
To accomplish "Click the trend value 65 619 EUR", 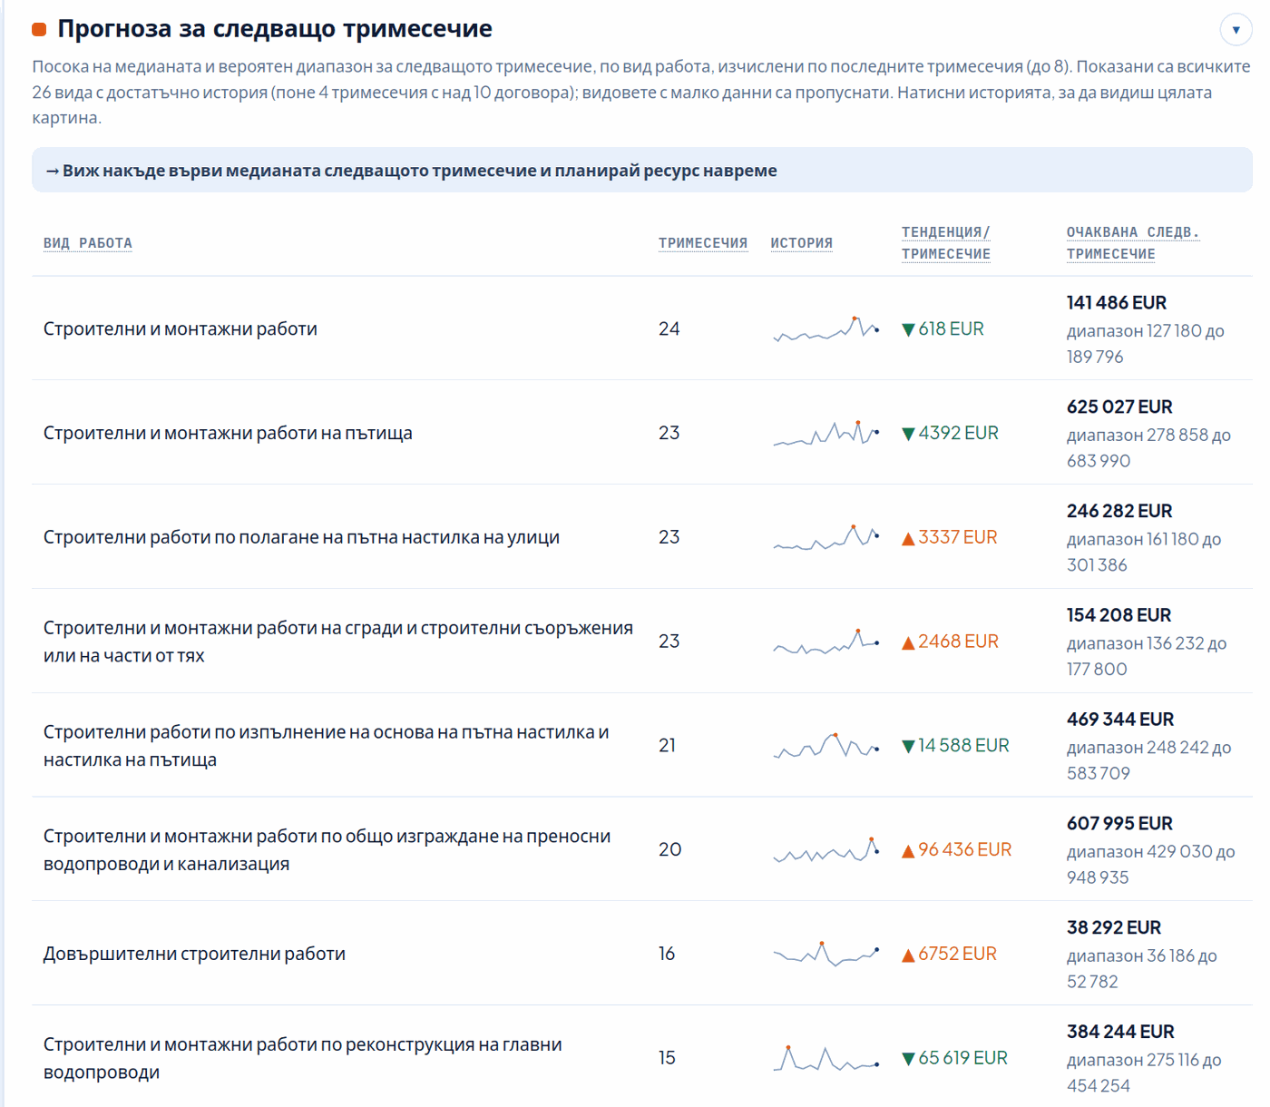I will [962, 1058].
